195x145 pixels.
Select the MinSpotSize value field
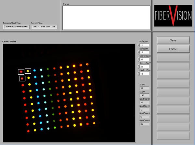tap(144, 74)
